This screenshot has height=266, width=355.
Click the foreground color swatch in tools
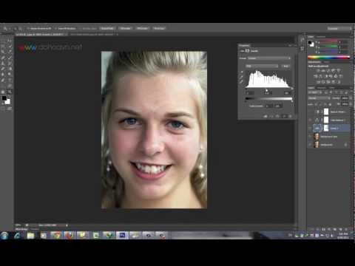4,98
